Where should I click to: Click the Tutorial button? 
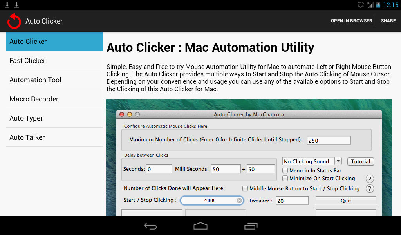(x=361, y=162)
